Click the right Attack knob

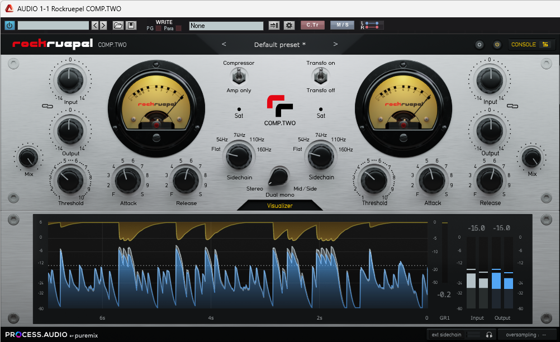(x=432, y=180)
